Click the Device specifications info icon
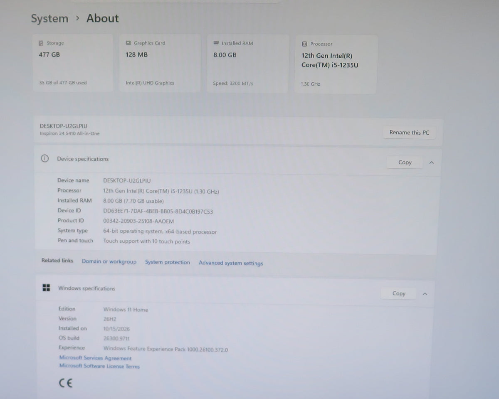The height and width of the screenshot is (399, 499). click(x=45, y=158)
